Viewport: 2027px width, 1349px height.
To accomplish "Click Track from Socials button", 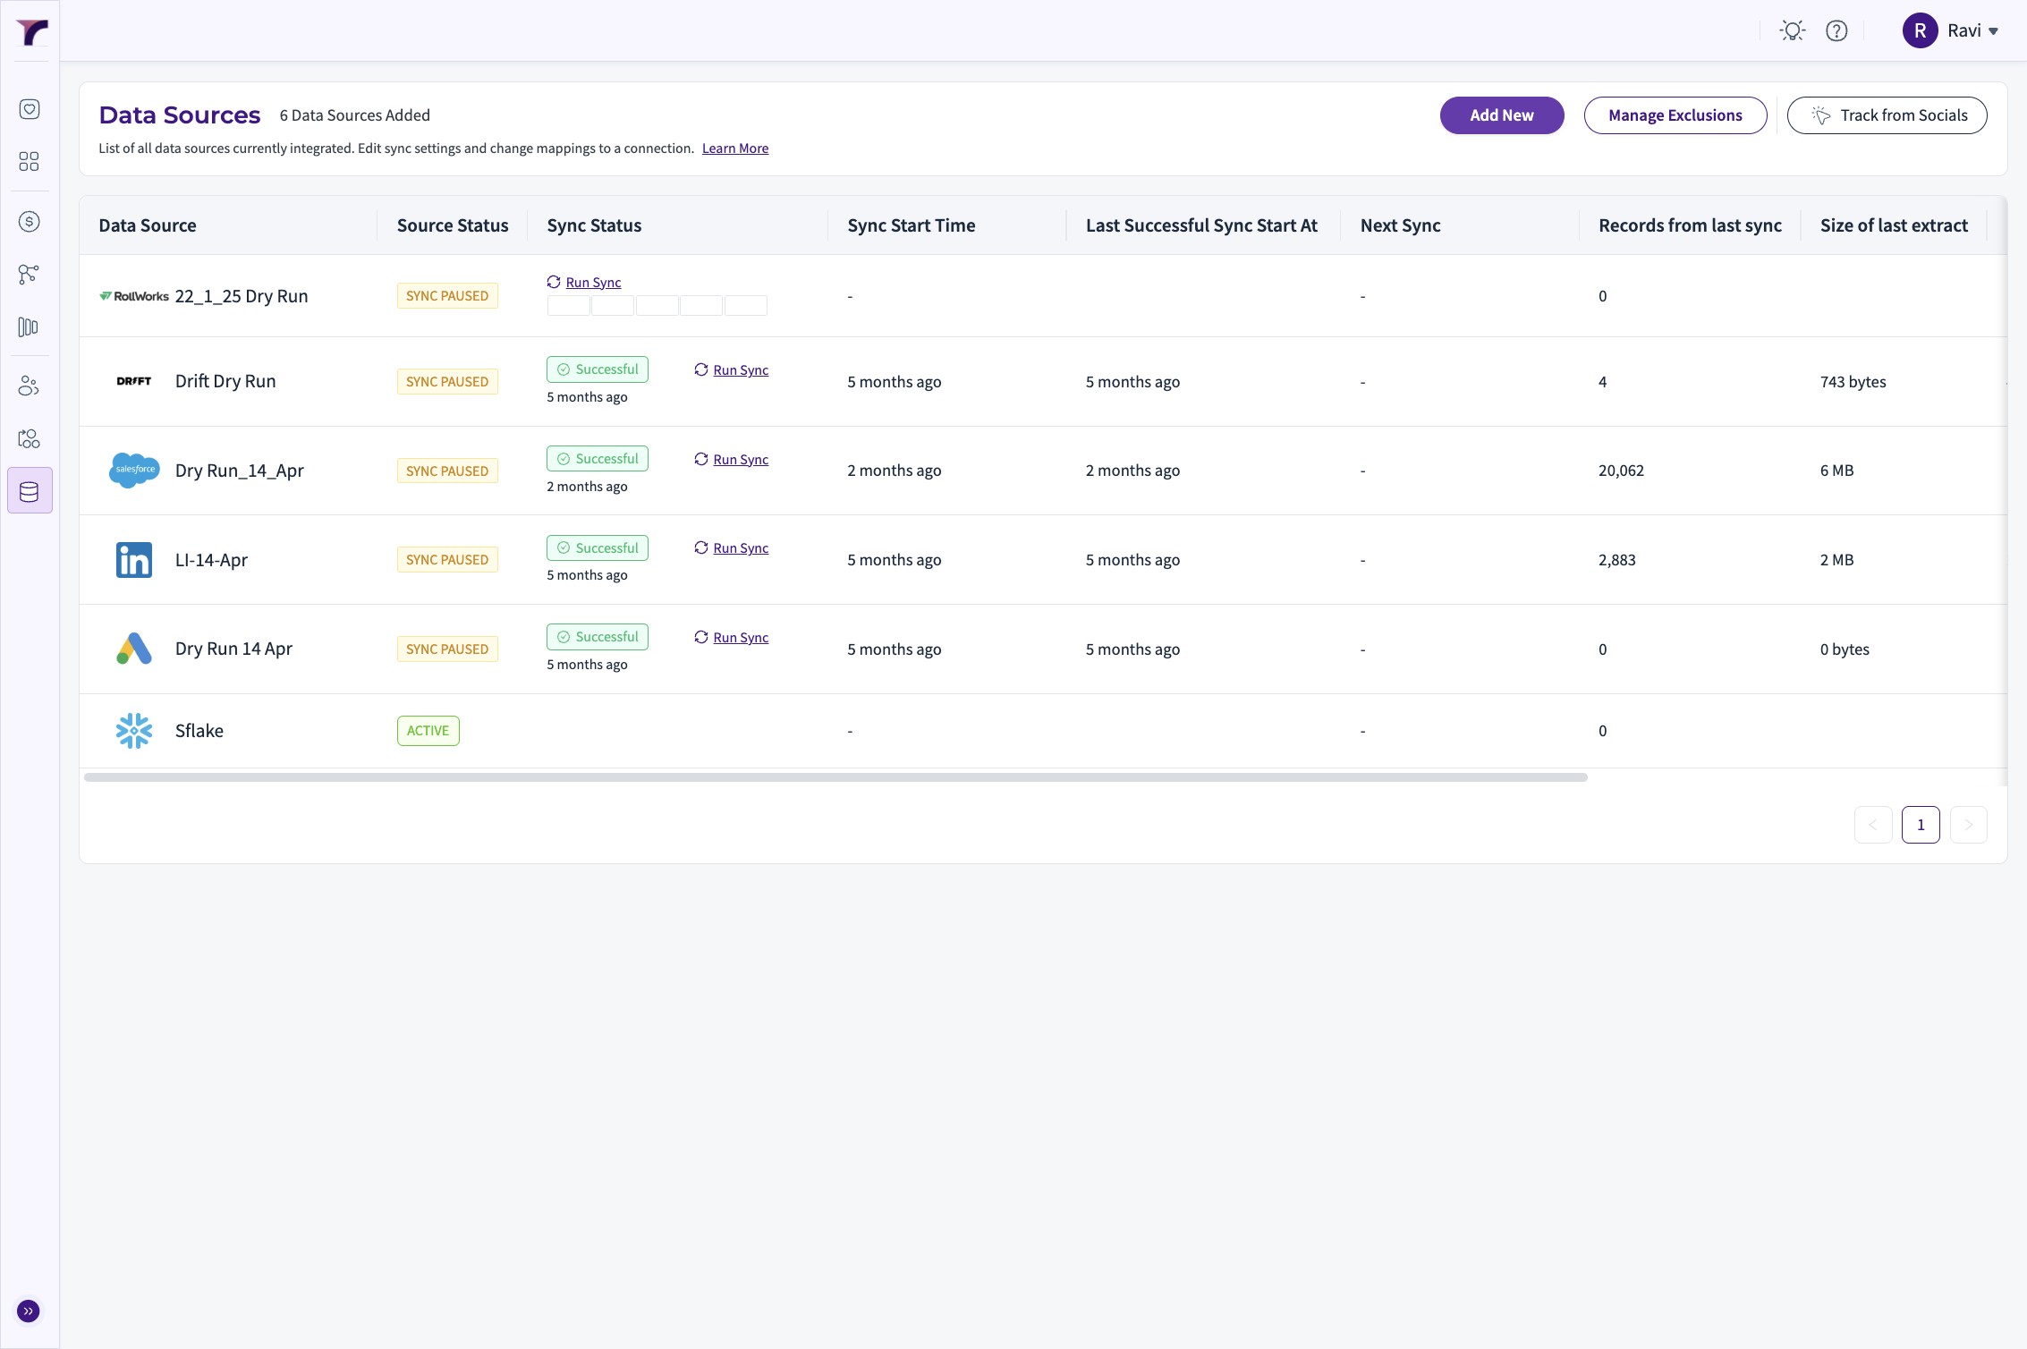I will [x=1887, y=115].
